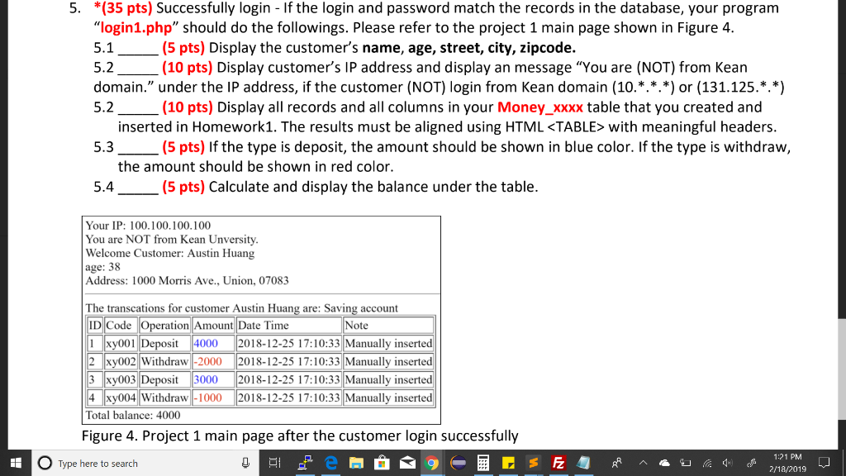The height and width of the screenshot is (476, 846).
Task: Toggle Wi-Fi via the network tray icon
Action: [707, 463]
